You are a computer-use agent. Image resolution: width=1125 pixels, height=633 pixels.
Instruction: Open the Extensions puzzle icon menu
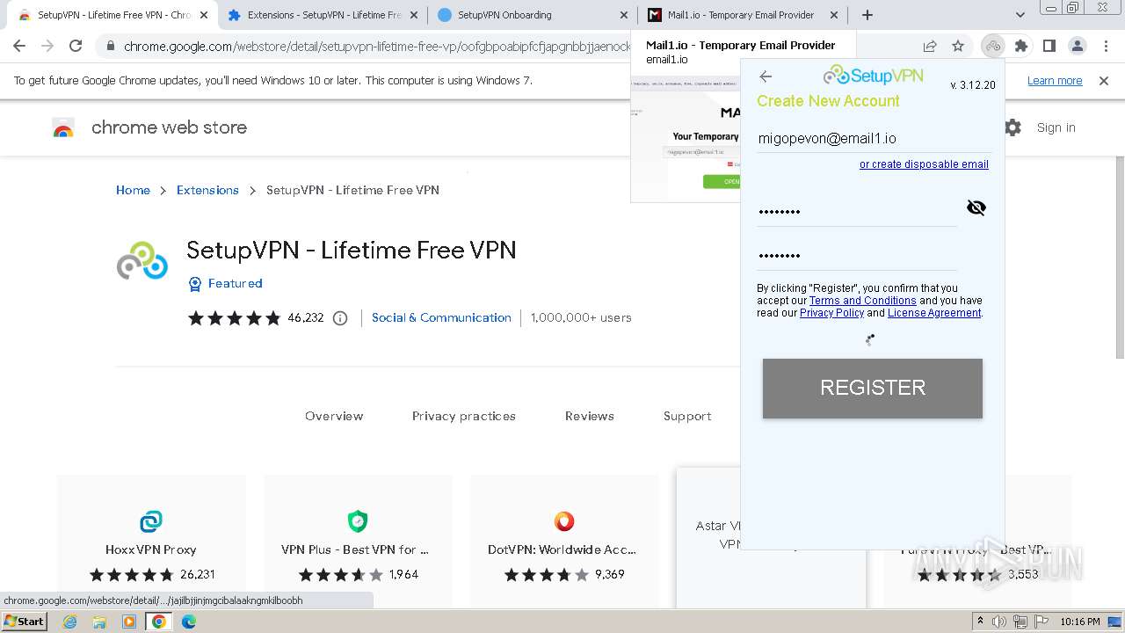[x=1021, y=47]
